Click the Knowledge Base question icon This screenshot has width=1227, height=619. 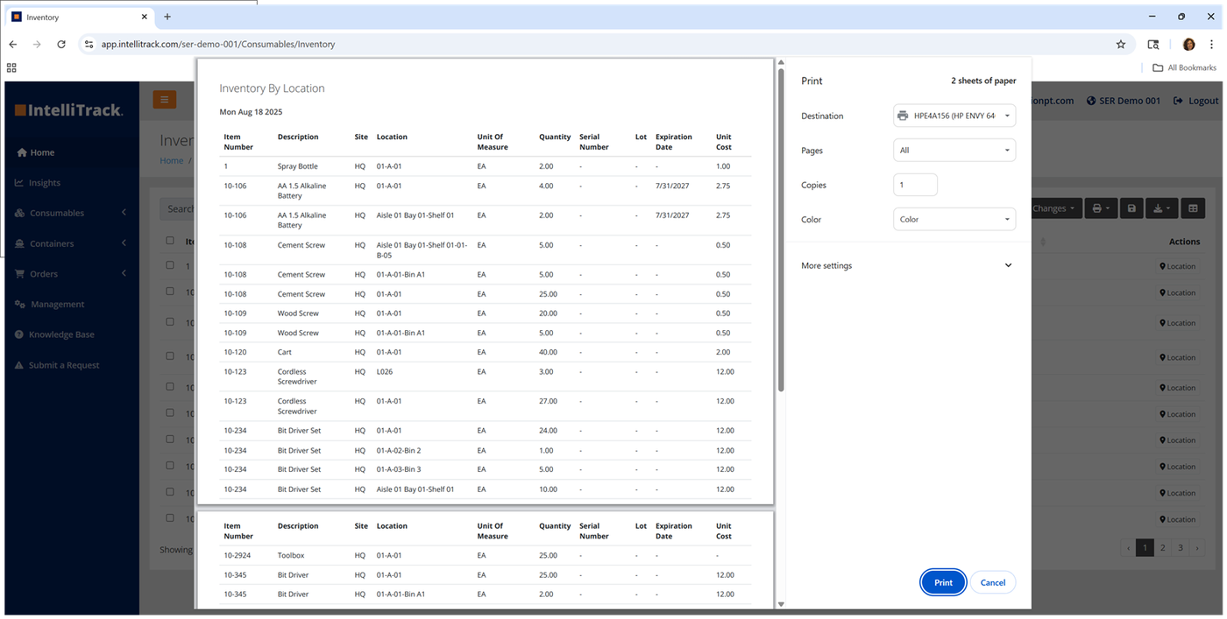point(19,334)
